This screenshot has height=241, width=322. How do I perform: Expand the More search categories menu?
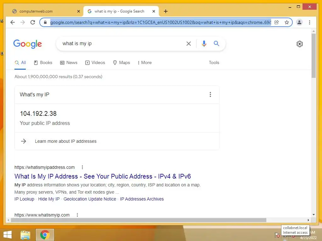tap(145, 63)
